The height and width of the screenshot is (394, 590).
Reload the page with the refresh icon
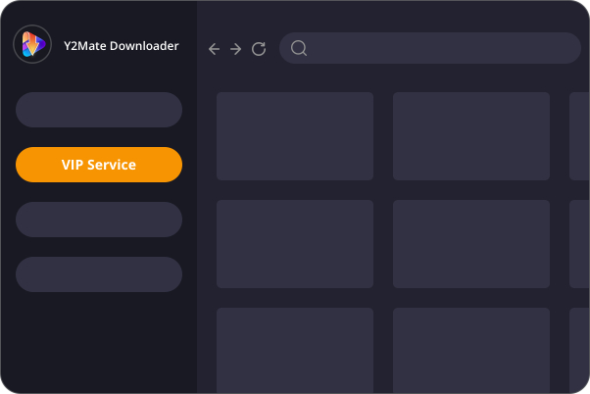[259, 49]
